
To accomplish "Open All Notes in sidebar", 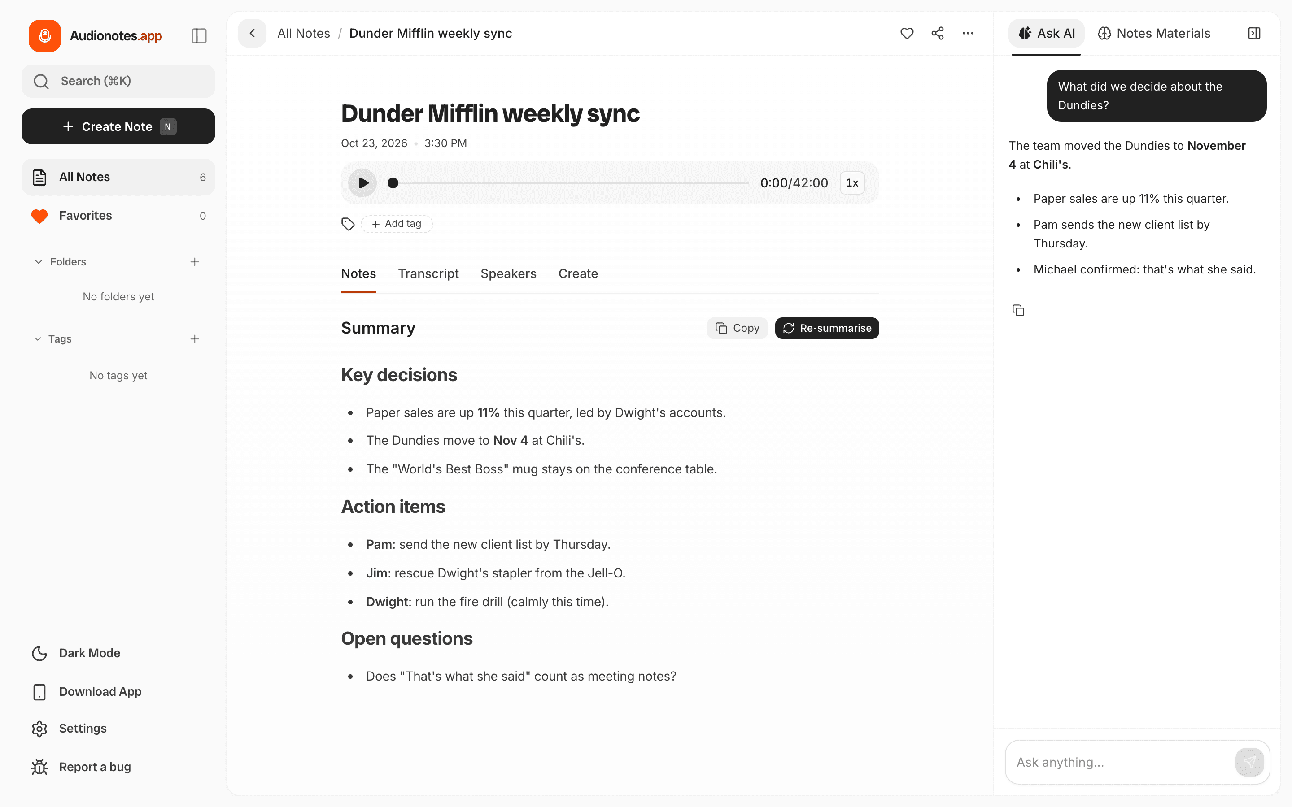I will click(x=118, y=177).
